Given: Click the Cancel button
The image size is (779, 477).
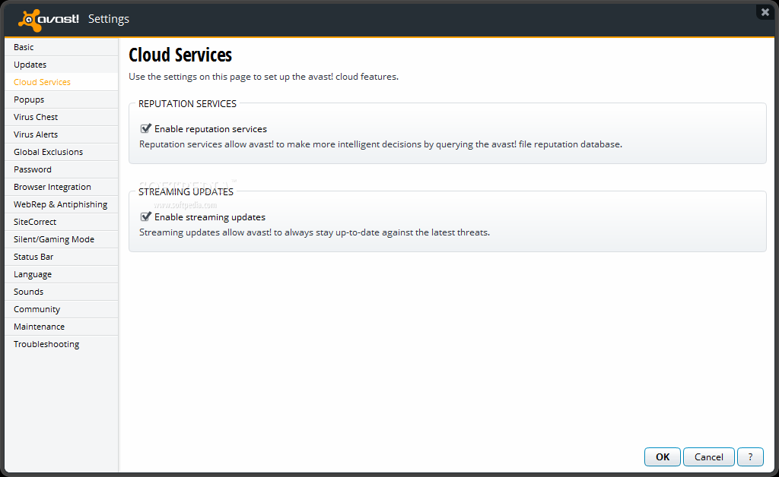Looking at the screenshot, I should point(708,456).
